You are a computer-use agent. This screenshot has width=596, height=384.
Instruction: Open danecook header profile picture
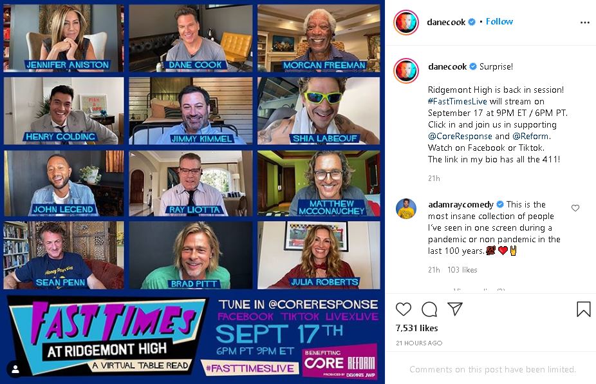(x=406, y=23)
